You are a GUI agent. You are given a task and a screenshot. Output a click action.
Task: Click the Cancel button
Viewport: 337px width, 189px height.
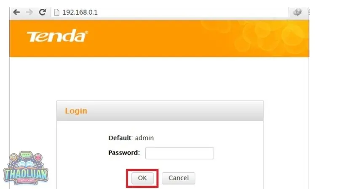click(178, 178)
